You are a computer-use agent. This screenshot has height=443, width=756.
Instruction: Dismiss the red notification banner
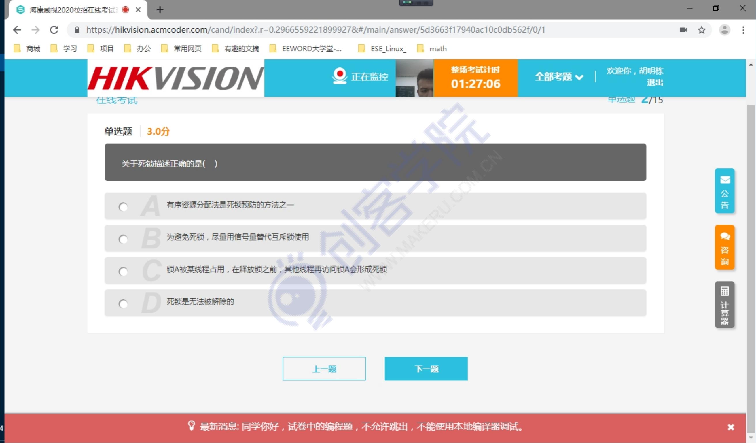click(731, 427)
